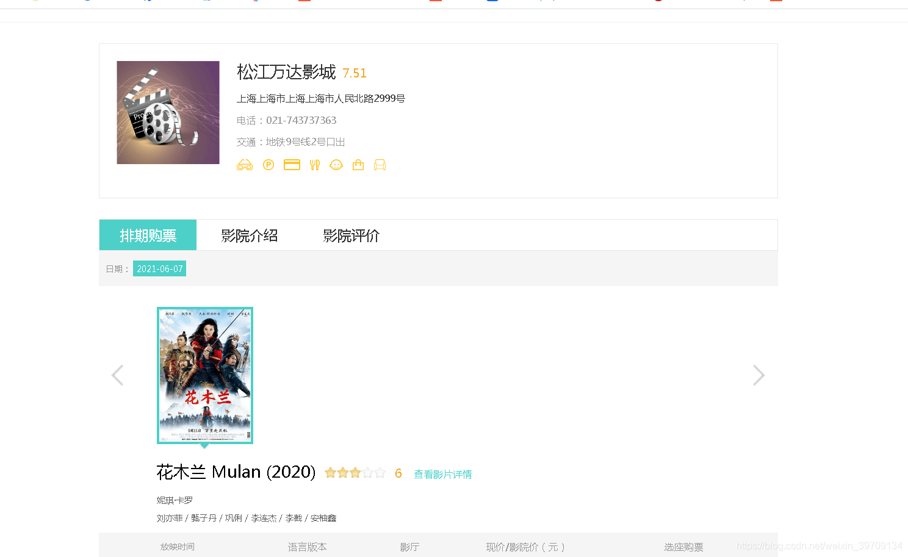
Task: Switch to the 影院介绍 tab
Action: (x=249, y=235)
